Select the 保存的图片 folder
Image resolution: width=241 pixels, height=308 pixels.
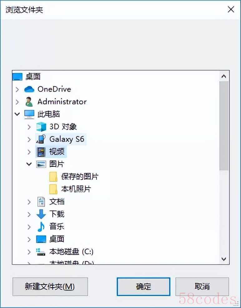[x=74, y=176]
